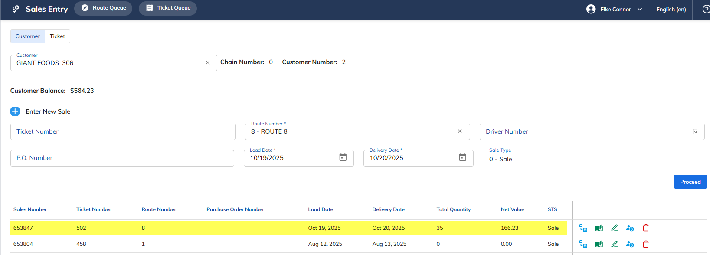Focus the Ticket Number input field

tap(123, 132)
